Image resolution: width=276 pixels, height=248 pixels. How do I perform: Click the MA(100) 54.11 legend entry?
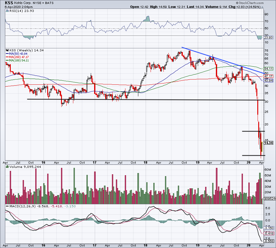[17, 60]
